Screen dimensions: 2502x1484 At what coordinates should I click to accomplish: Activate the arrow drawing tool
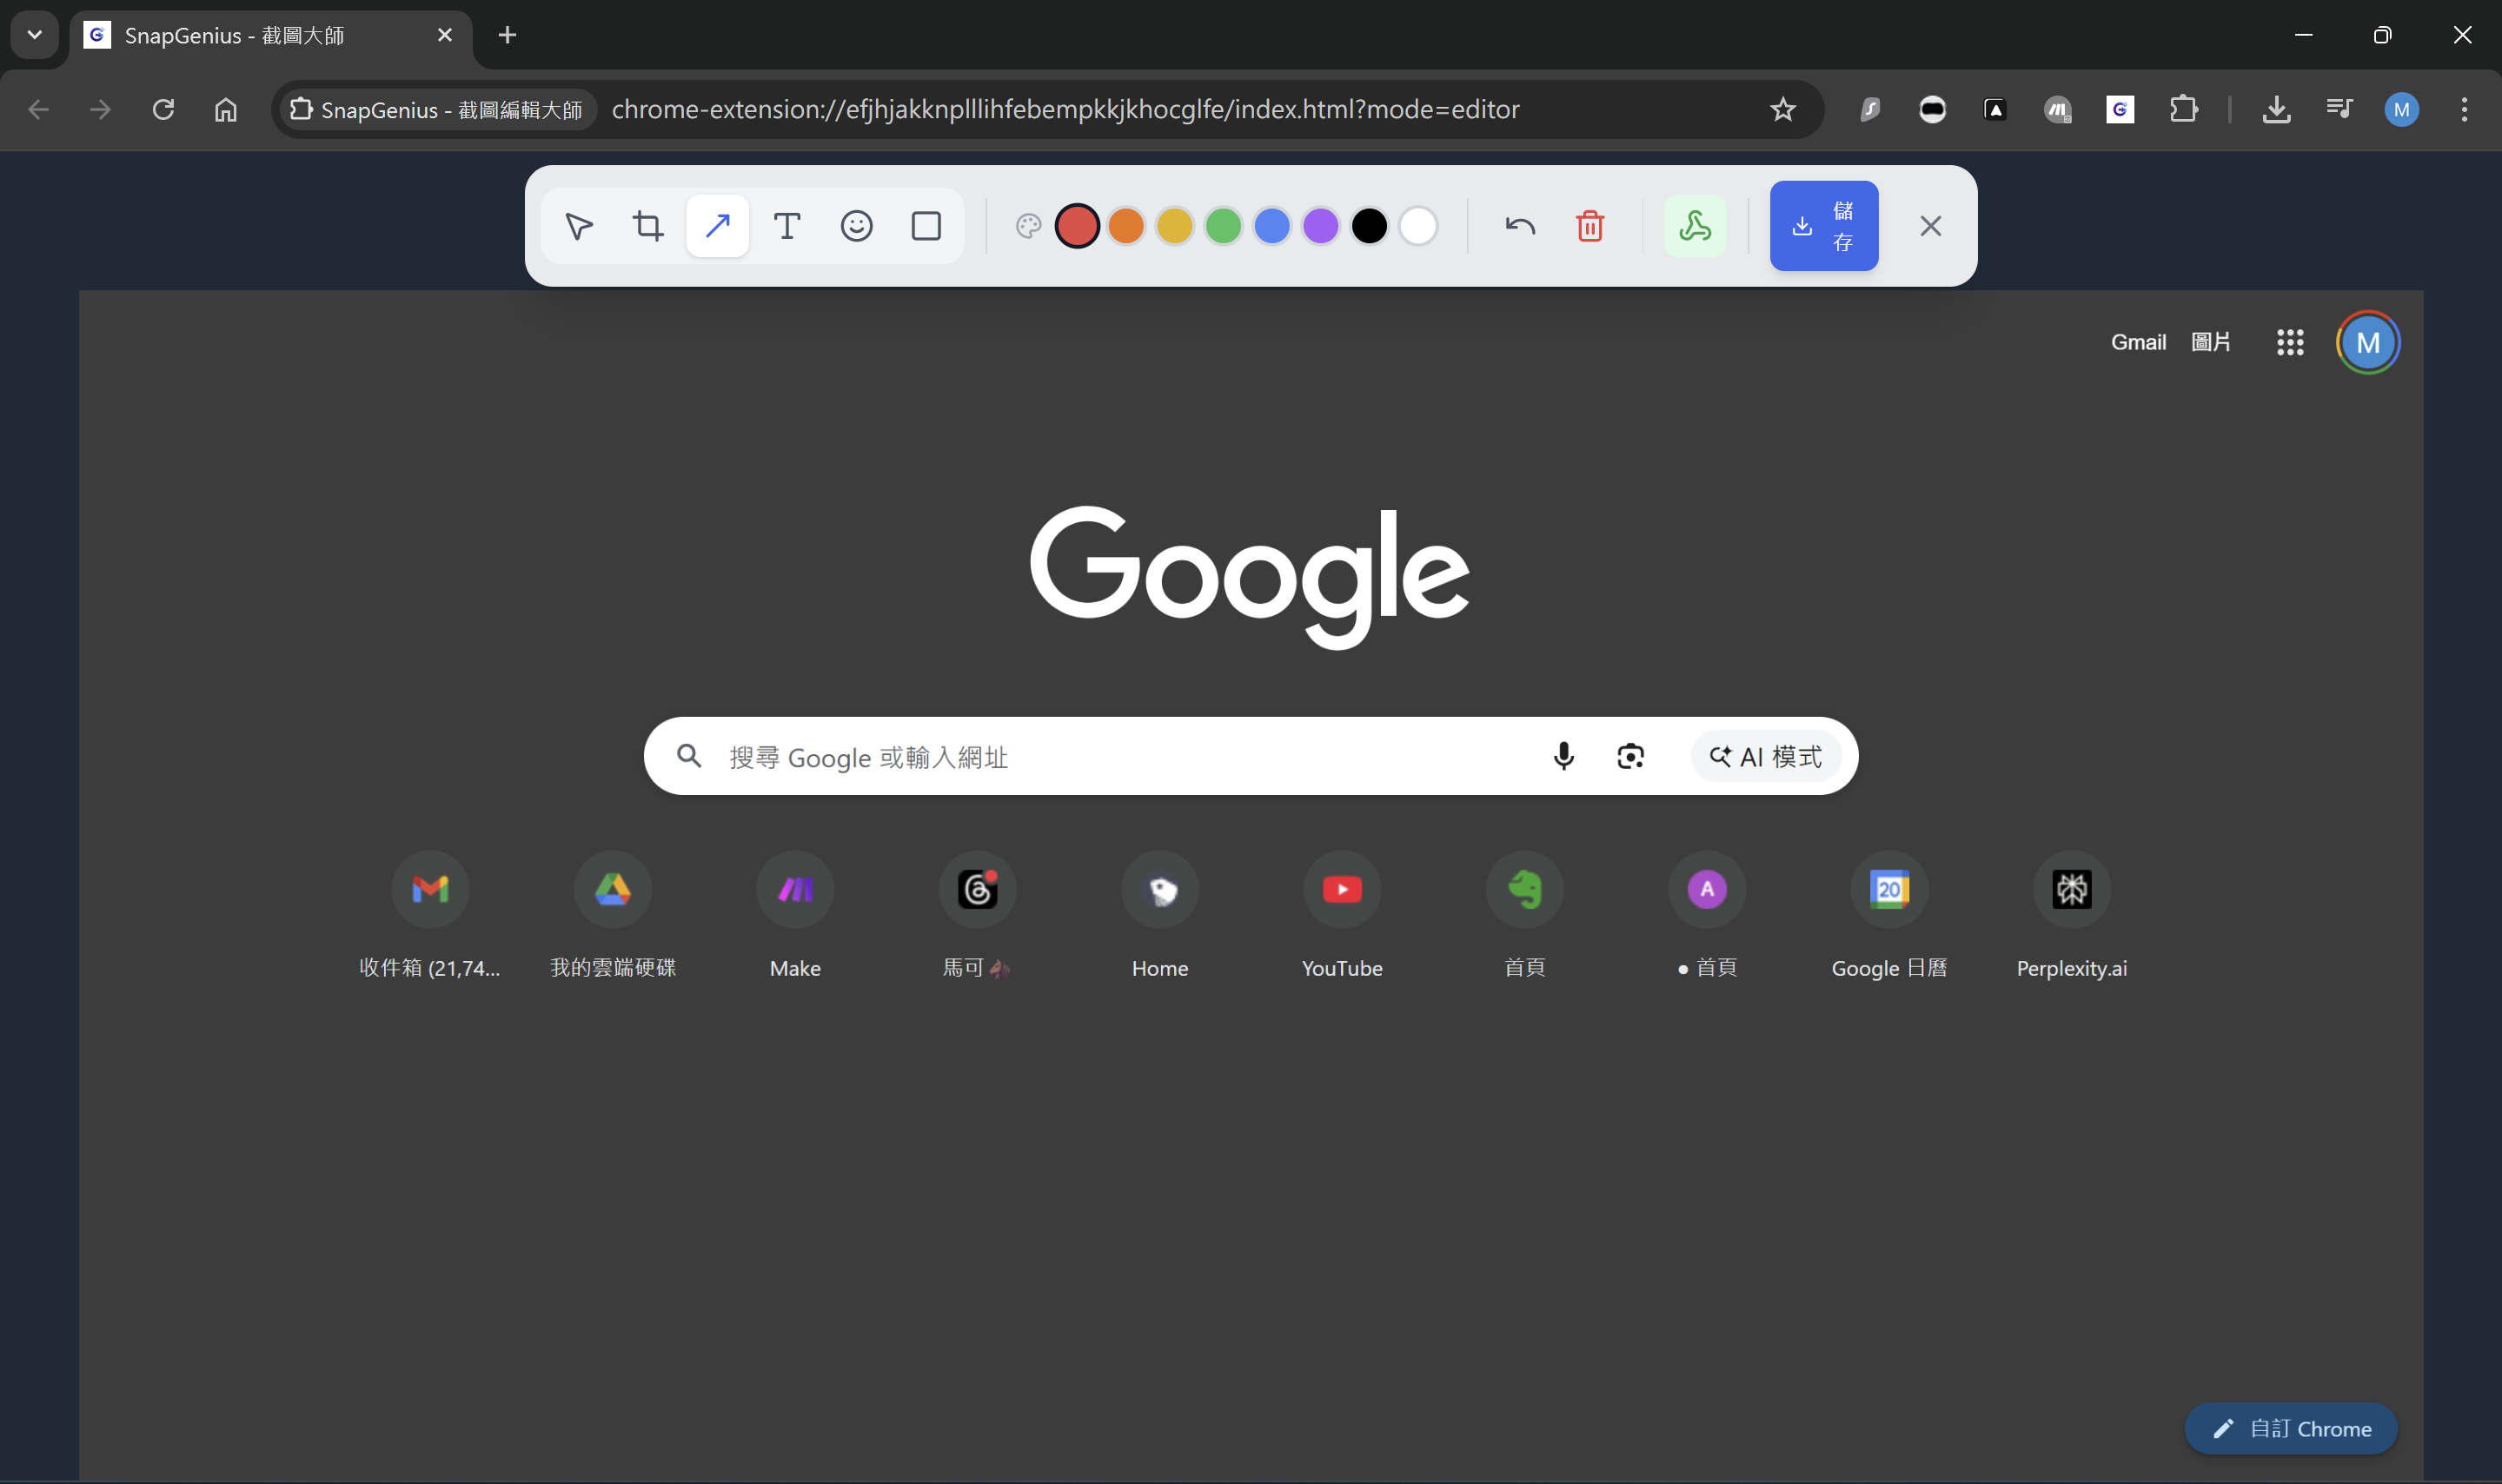pos(717,226)
